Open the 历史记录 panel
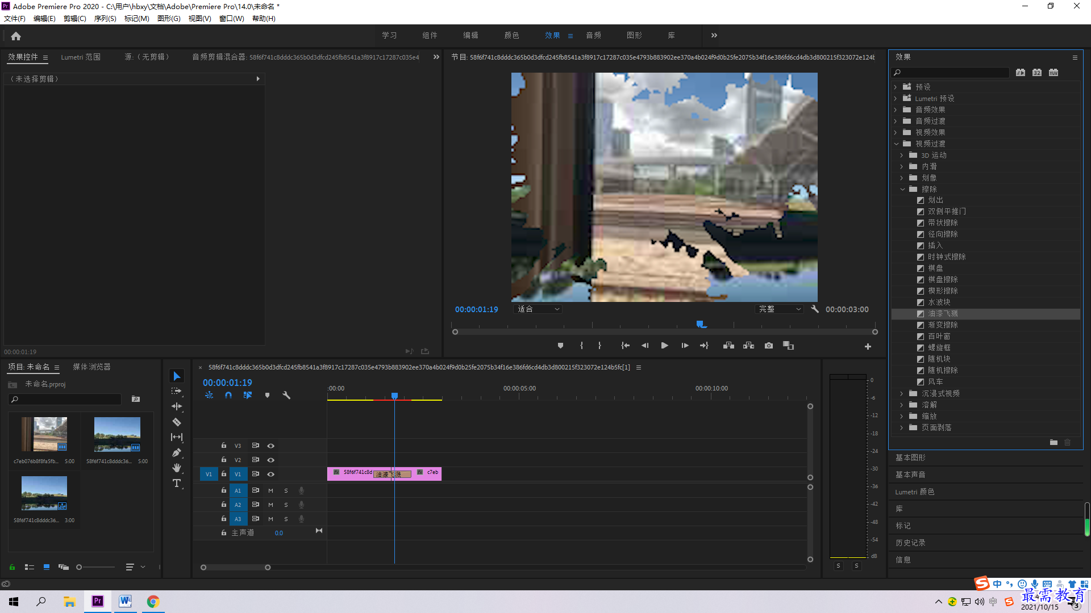The width and height of the screenshot is (1091, 613). [x=910, y=543]
